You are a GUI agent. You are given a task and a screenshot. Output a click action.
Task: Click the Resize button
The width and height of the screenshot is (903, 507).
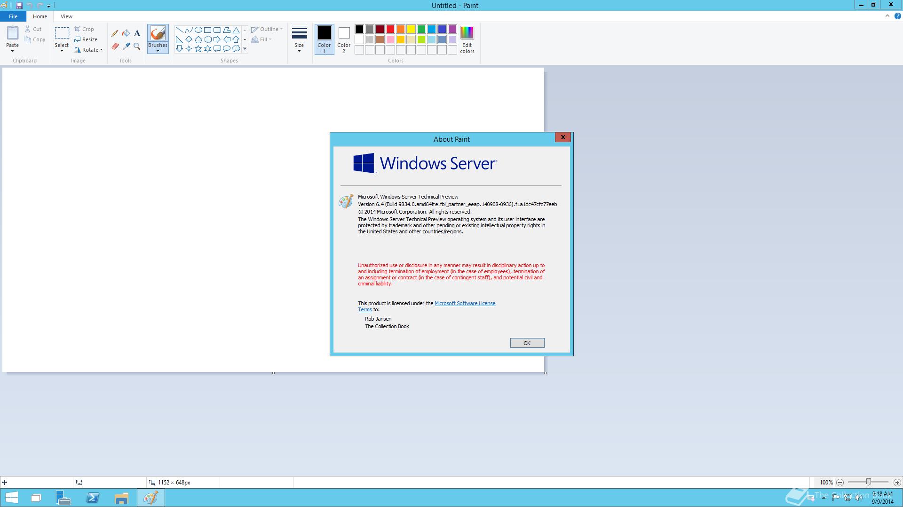pyautogui.click(x=86, y=39)
